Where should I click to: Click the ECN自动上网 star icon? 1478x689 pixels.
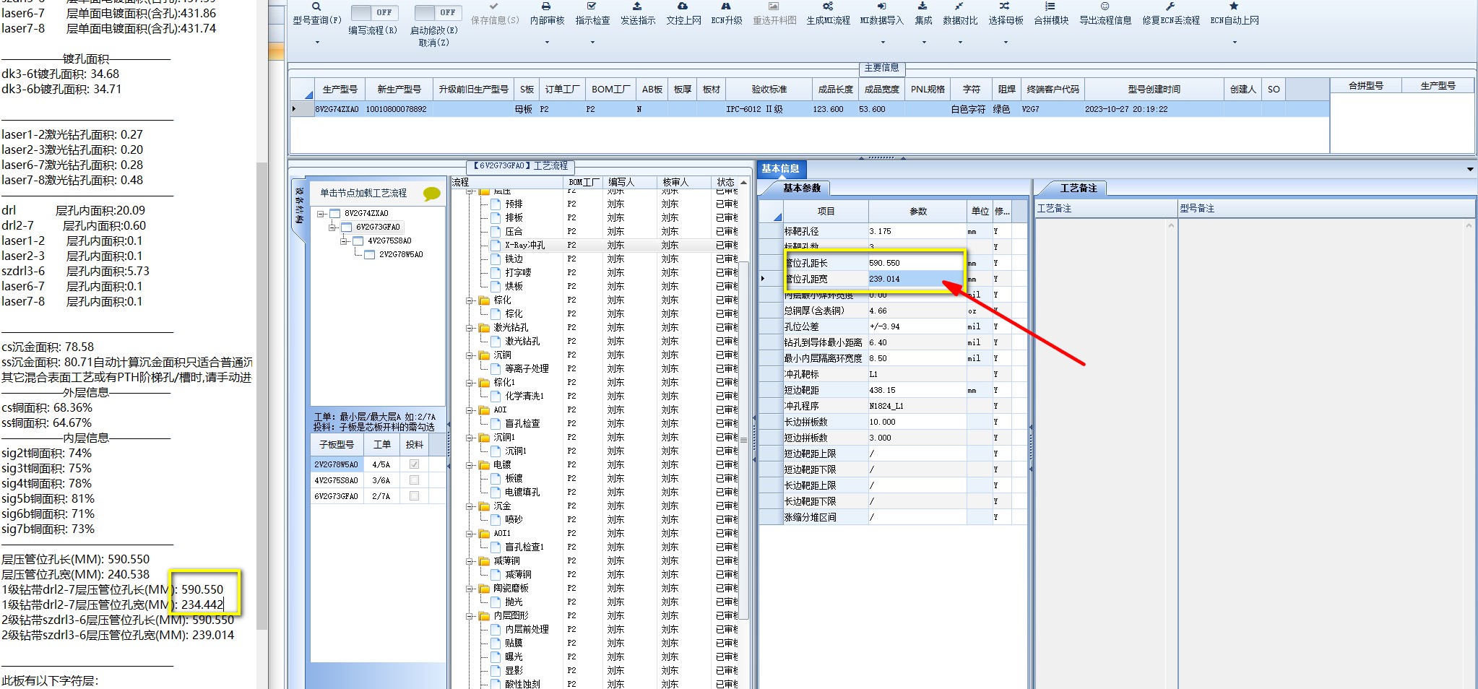click(1234, 6)
